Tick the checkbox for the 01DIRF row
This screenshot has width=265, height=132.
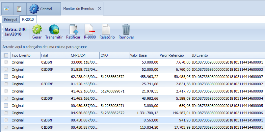(x=6, y=127)
